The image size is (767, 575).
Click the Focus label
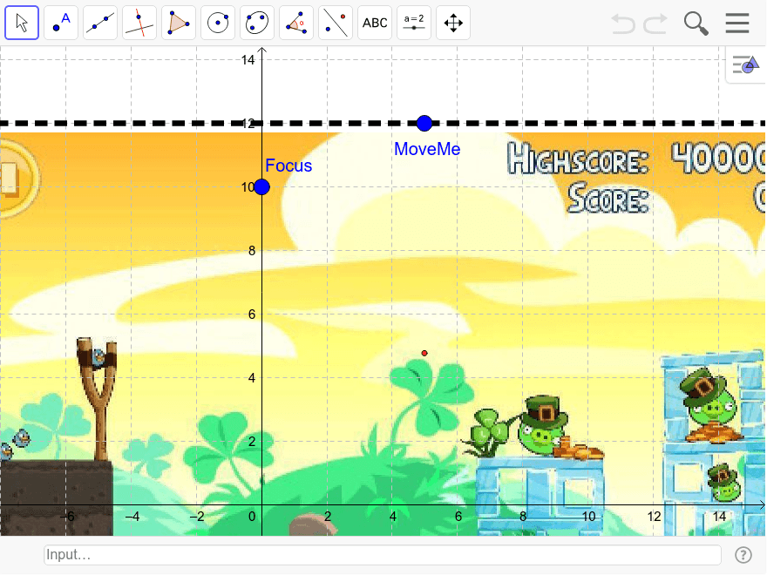tap(288, 166)
